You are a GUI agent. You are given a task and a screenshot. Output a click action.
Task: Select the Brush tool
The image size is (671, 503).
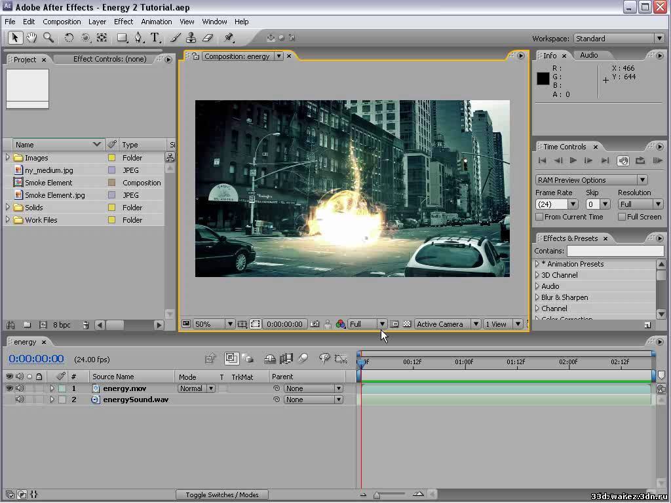pos(175,37)
